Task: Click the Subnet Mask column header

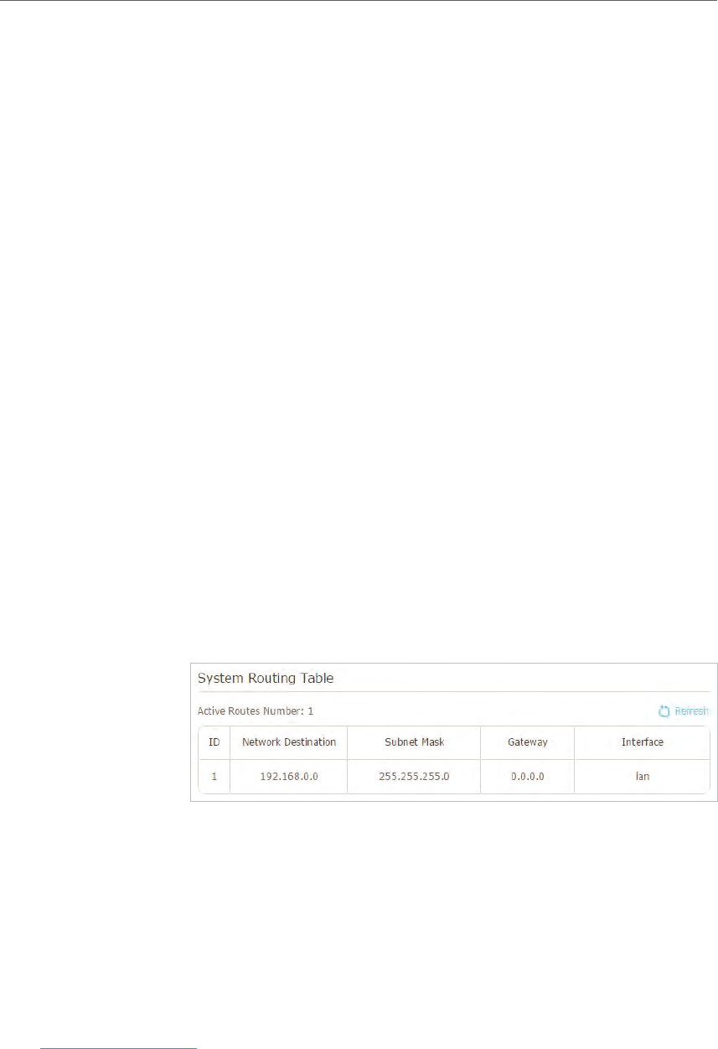Action: pos(414,742)
